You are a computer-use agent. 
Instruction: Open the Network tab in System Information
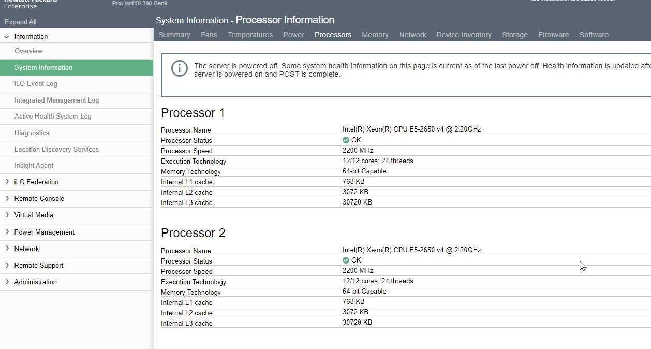pos(412,35)
